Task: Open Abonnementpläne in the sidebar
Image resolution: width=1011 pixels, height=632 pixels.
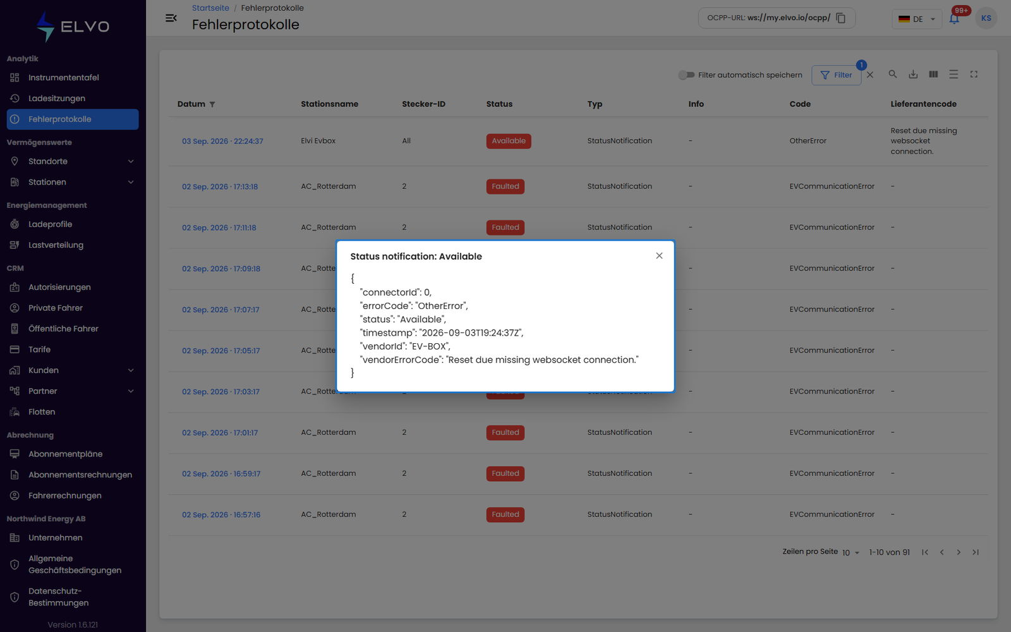Action: point(73,454)
